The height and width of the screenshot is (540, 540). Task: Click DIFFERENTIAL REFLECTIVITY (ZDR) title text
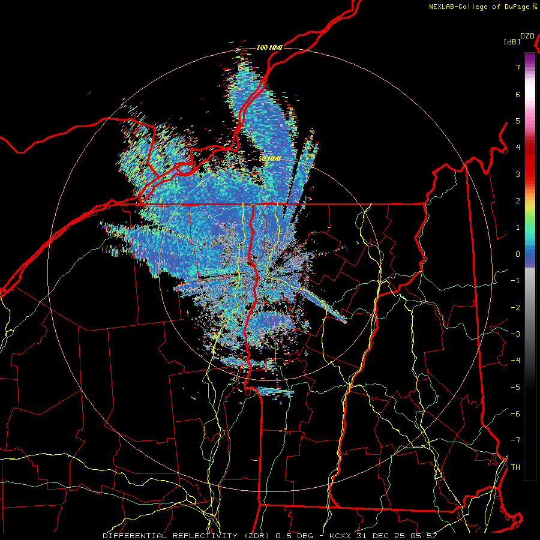(188, 536)
